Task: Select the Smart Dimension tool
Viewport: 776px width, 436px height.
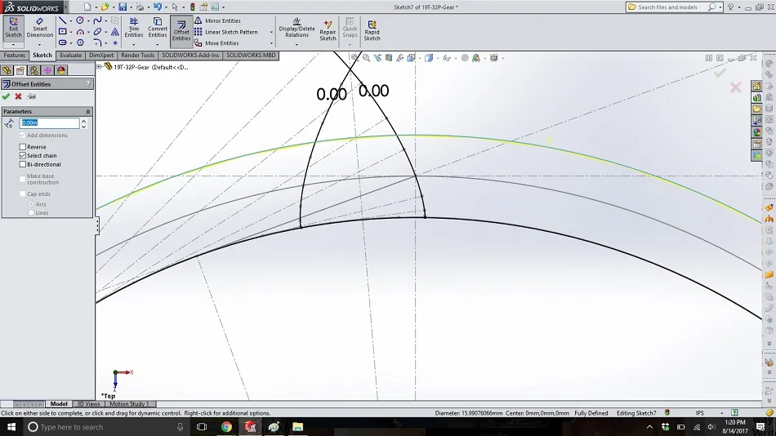Action: (39, 28)
